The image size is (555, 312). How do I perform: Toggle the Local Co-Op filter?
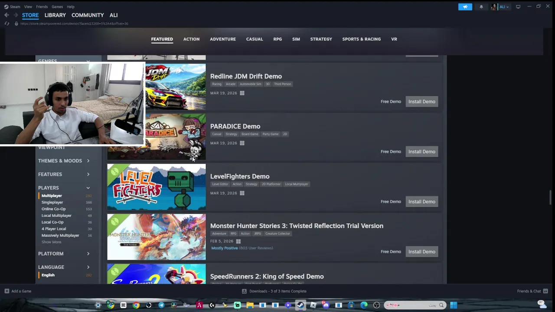[52, 222]
